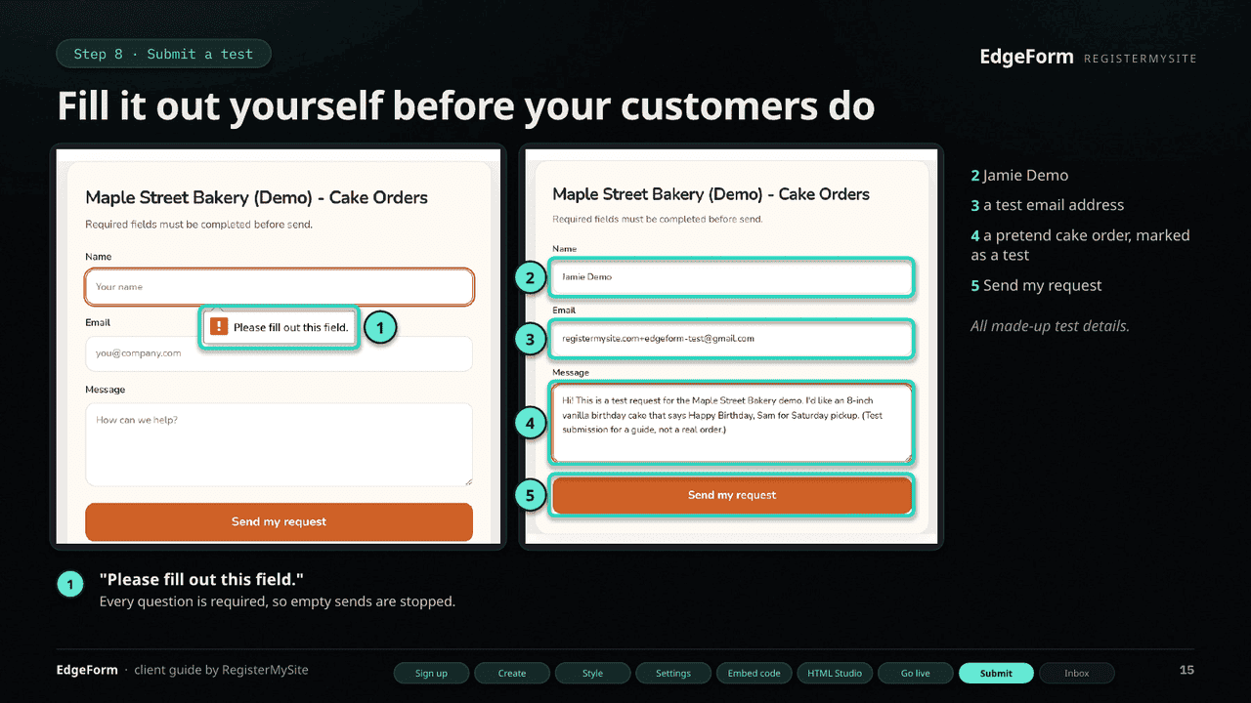Open the Create step pill
Screen dimensions: 1251x703
tap(512, 673)
